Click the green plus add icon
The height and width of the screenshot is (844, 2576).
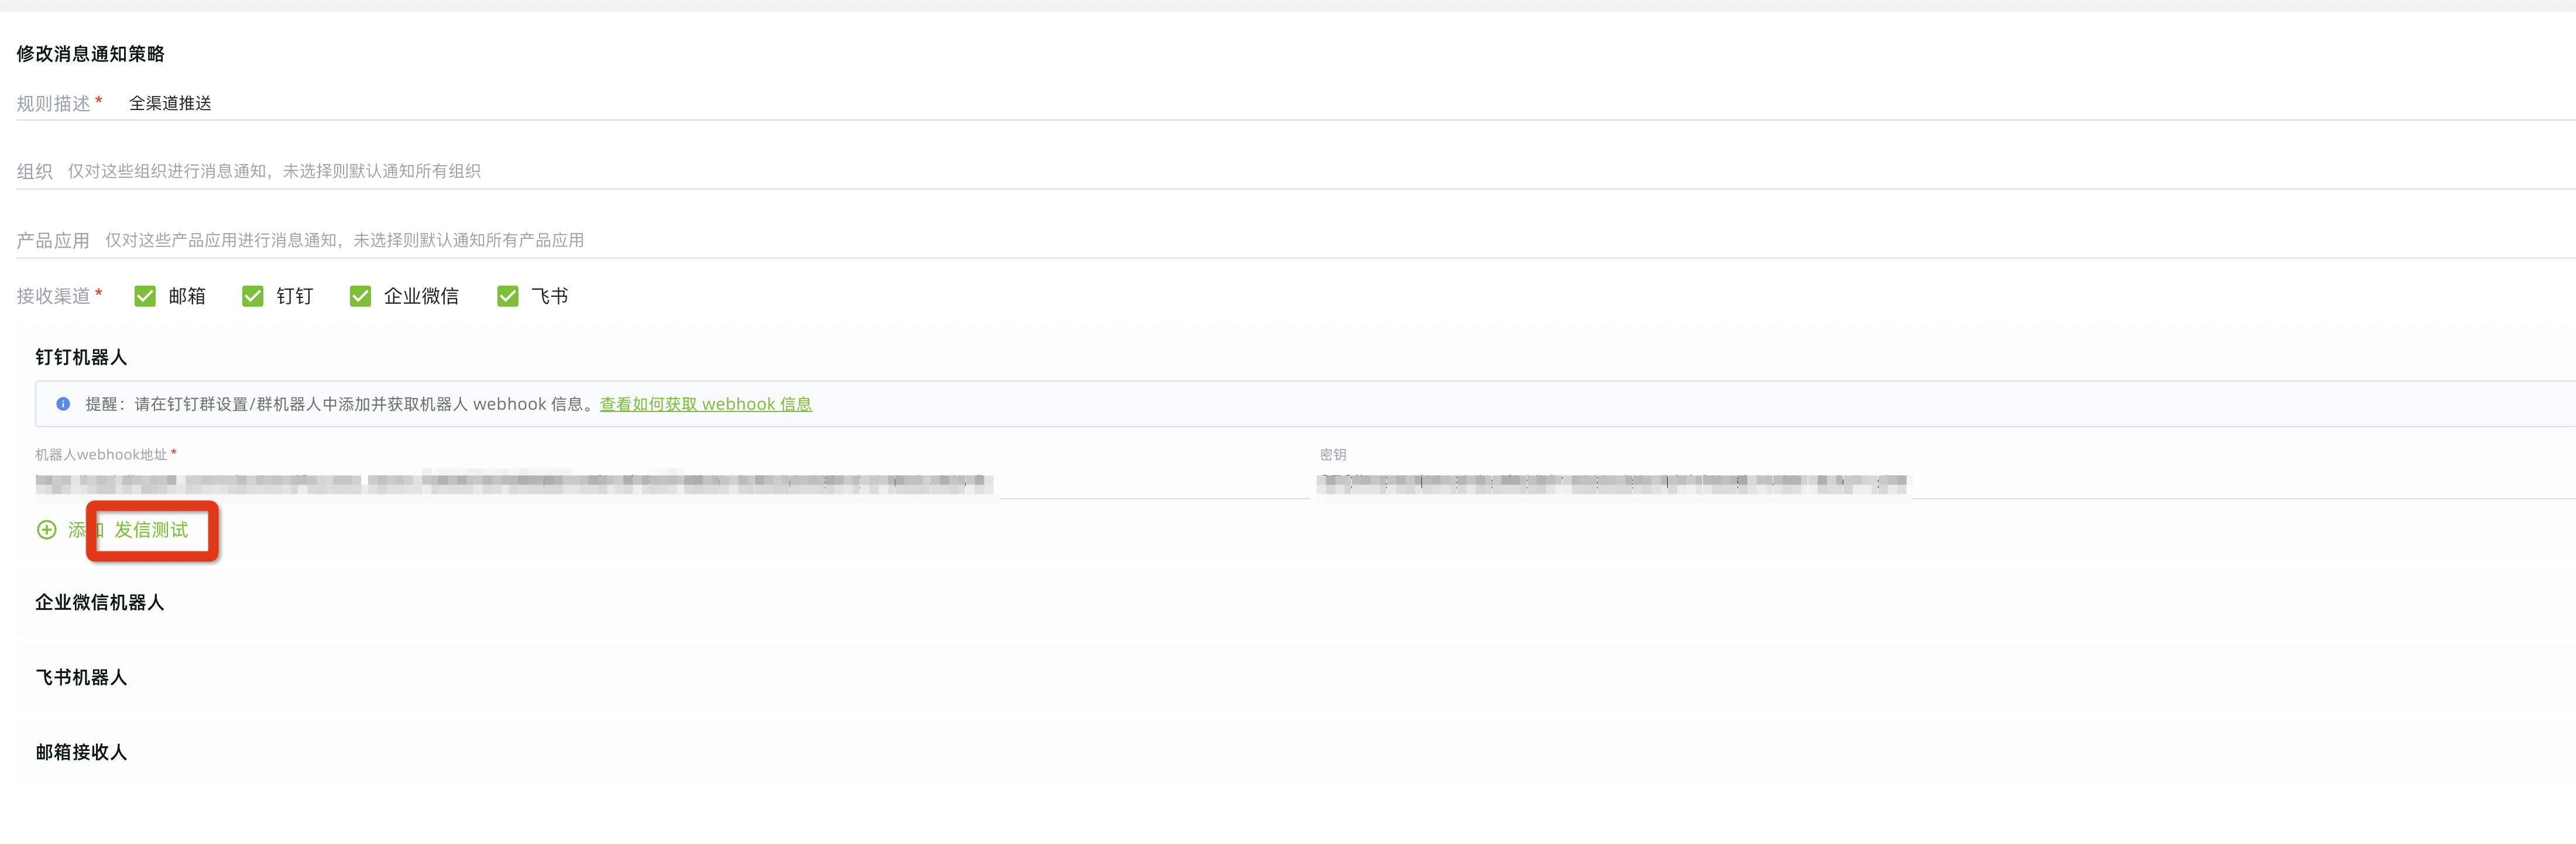pyautogui.click(x=47, y=530)
